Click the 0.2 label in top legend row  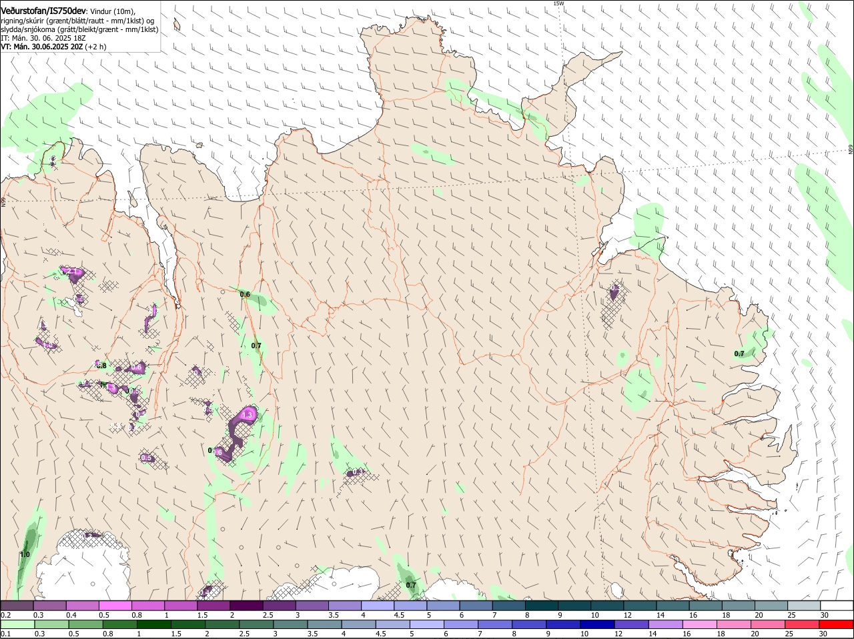click(5, 614)
